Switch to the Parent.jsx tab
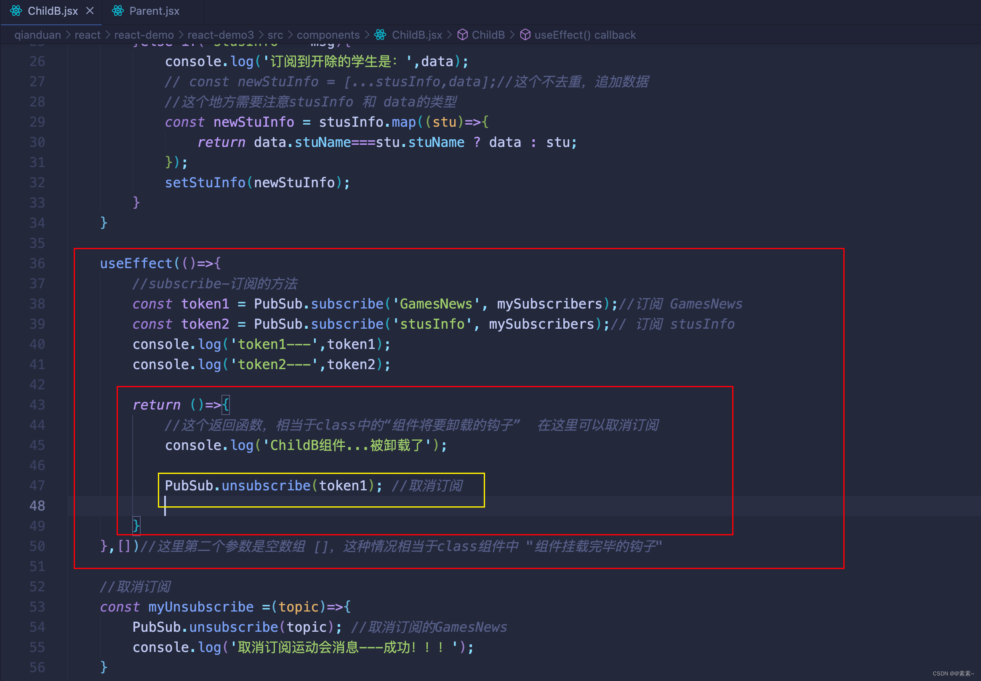 pyautogui.click(x=154, y=11)
